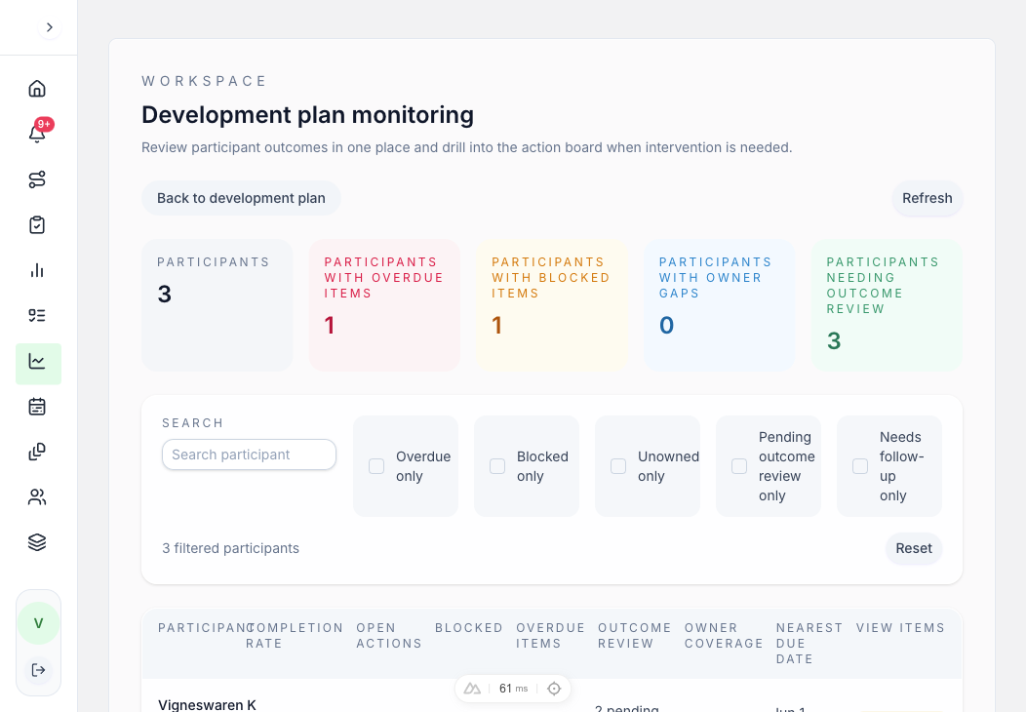Click the Nuxt logo in devtools pill
Viewport: 1026px width, 712px height.
[472, 689]
